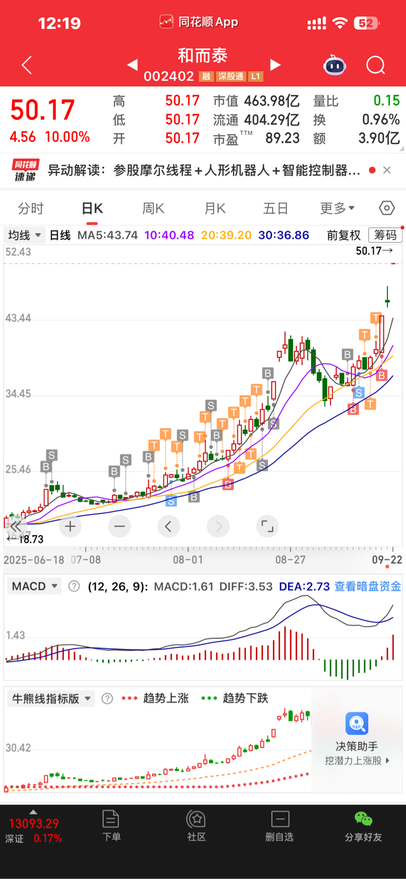Viewport: 406px width, 879px height.
Task: Tap the blue MA30 36.86 value
Action: coord(283,235)
